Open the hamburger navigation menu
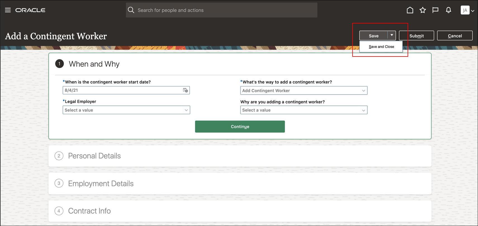Image resolution: width=478 pixels, height=226 pixels. [8, 10]
